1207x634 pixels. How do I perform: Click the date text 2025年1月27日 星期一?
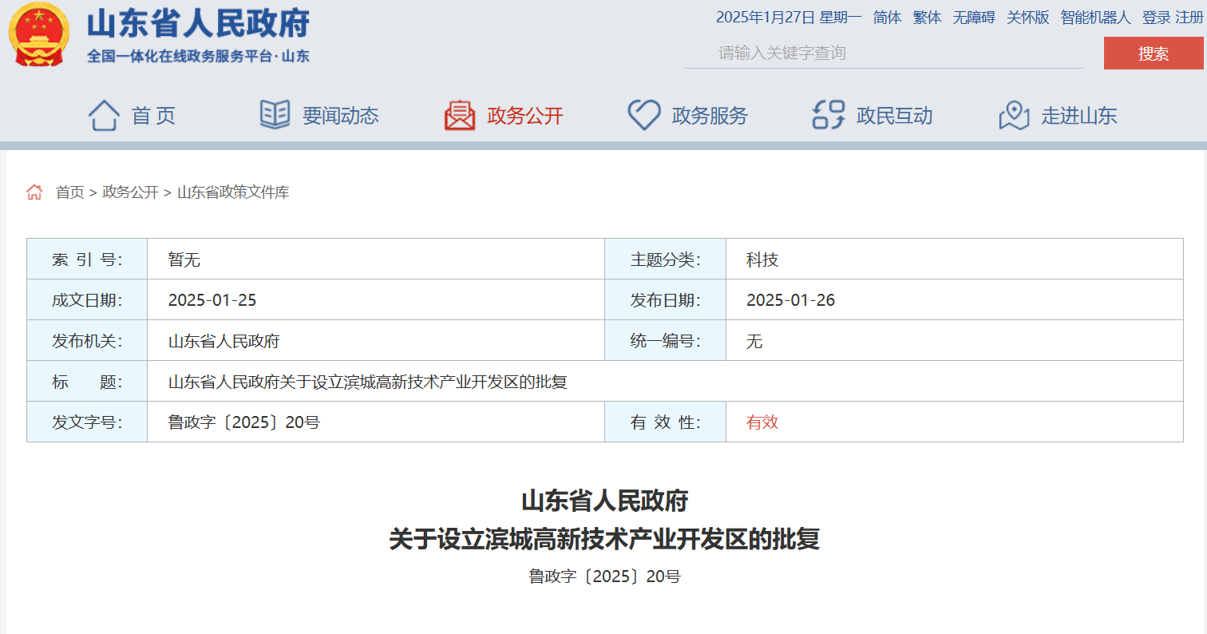pyautogui.click(x=789, y=17)
